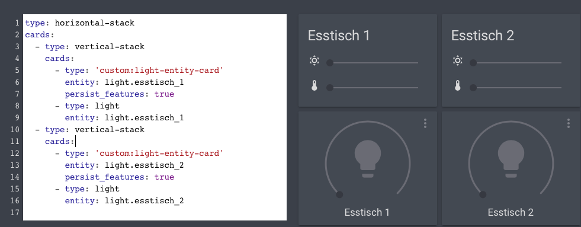Click the Esstisch 2 card title
Image resolution: width=581 pixels, height=227 pixels.
tap(483, 36)
